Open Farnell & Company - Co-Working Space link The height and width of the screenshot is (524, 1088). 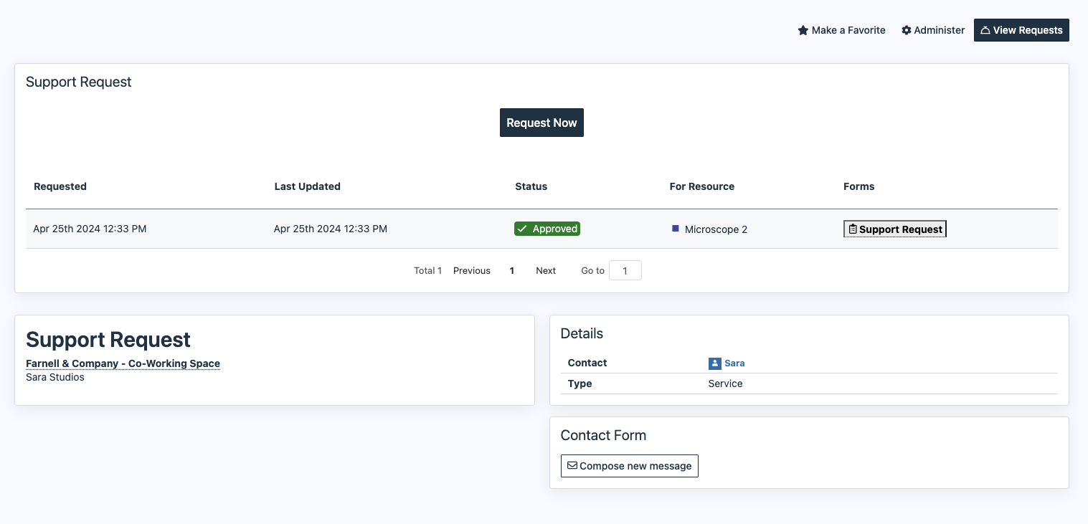123,363
